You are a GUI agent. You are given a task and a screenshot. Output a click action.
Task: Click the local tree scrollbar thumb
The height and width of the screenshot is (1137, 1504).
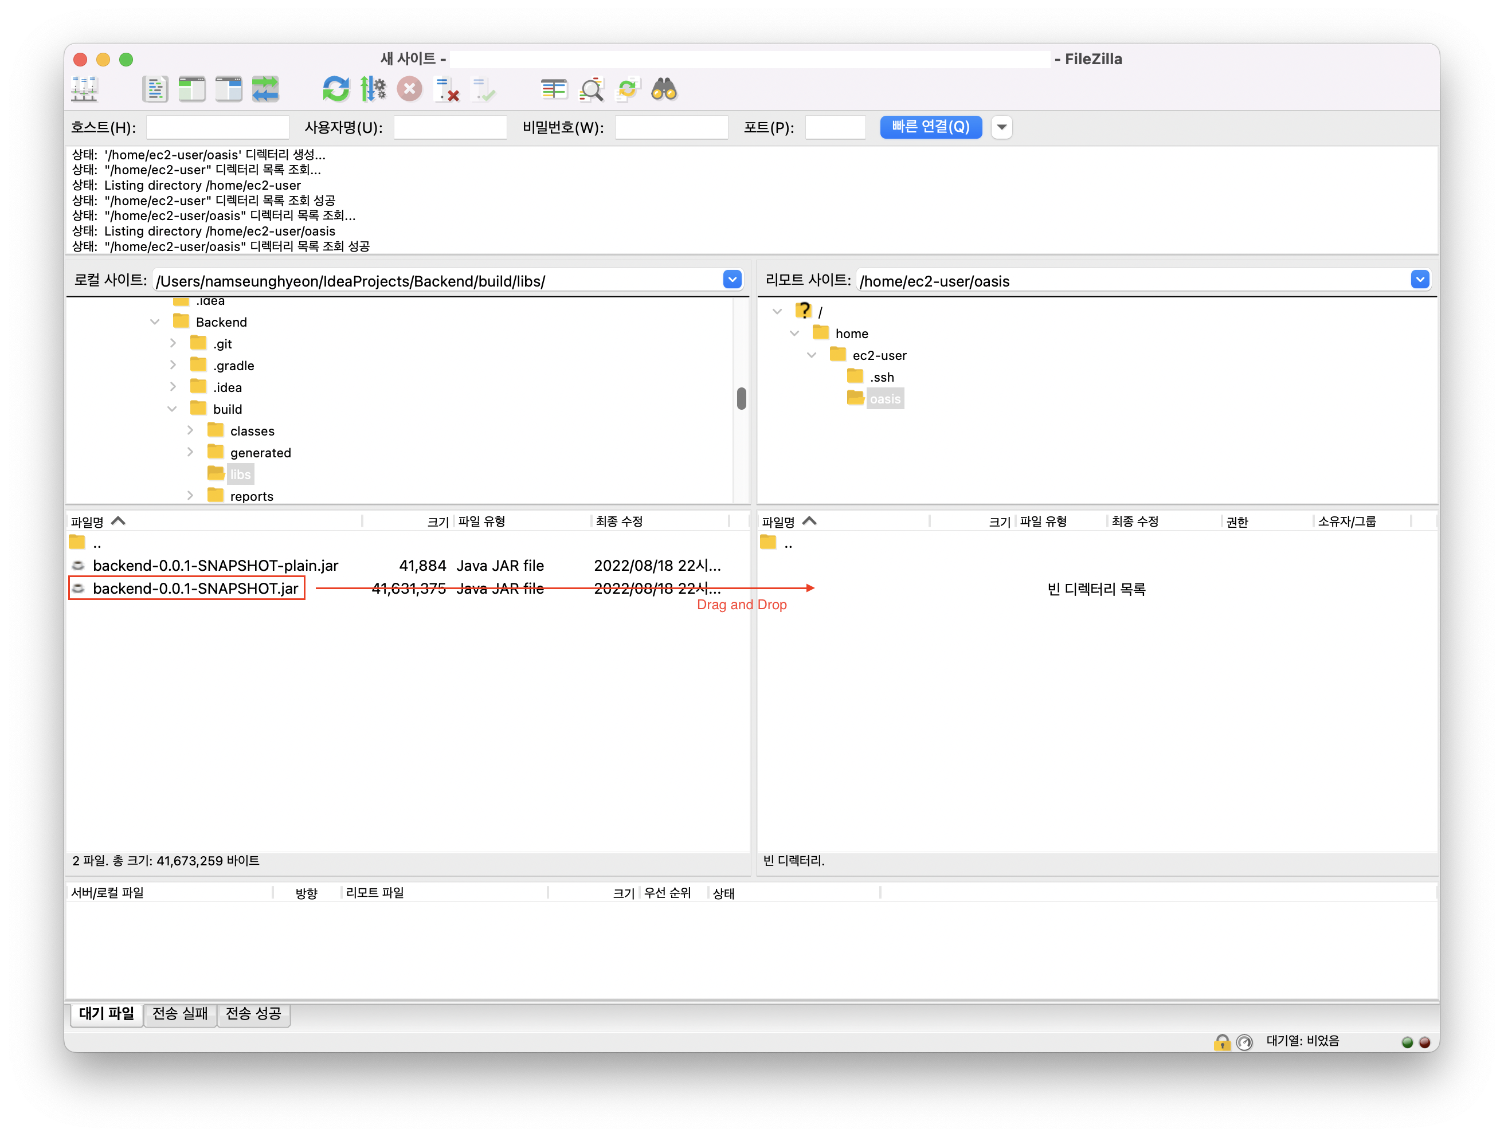pos(742,398)
